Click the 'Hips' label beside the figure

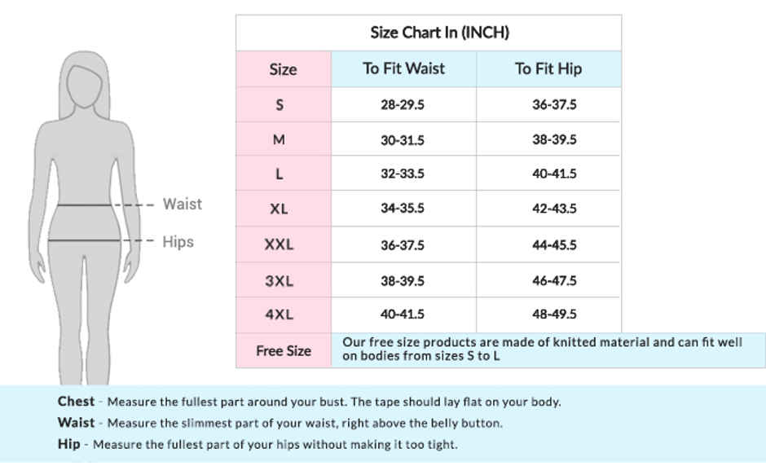[178, 241]
